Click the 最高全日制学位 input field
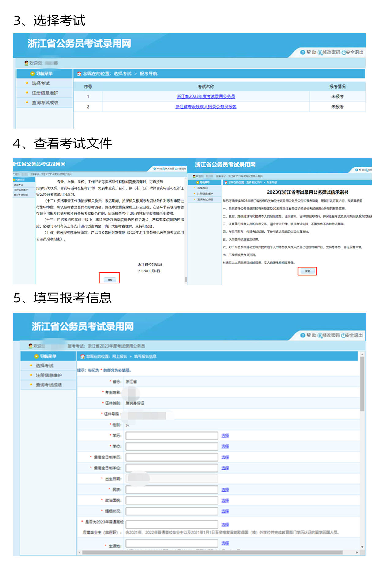The image size is (380, 569). (x=172, y=468)
